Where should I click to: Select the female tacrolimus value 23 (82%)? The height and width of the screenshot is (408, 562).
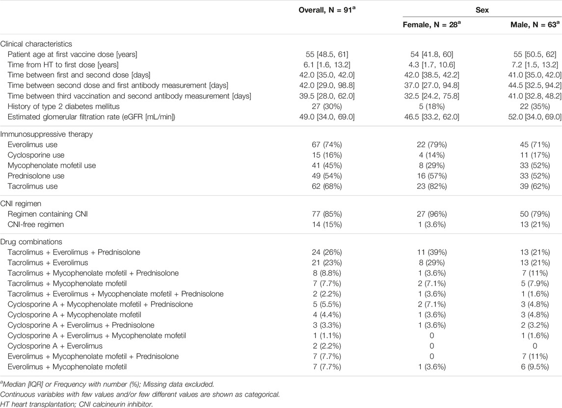click(431, 186)
